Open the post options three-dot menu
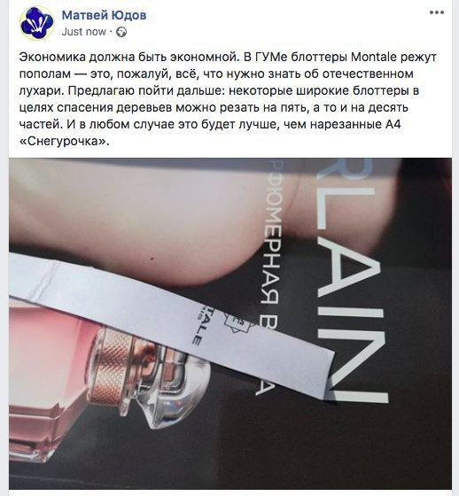The width and height of the screenshot is (459, 496). [x=437, y=12]
